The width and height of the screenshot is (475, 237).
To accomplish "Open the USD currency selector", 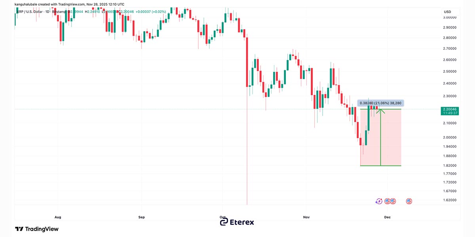I will 448,12.
